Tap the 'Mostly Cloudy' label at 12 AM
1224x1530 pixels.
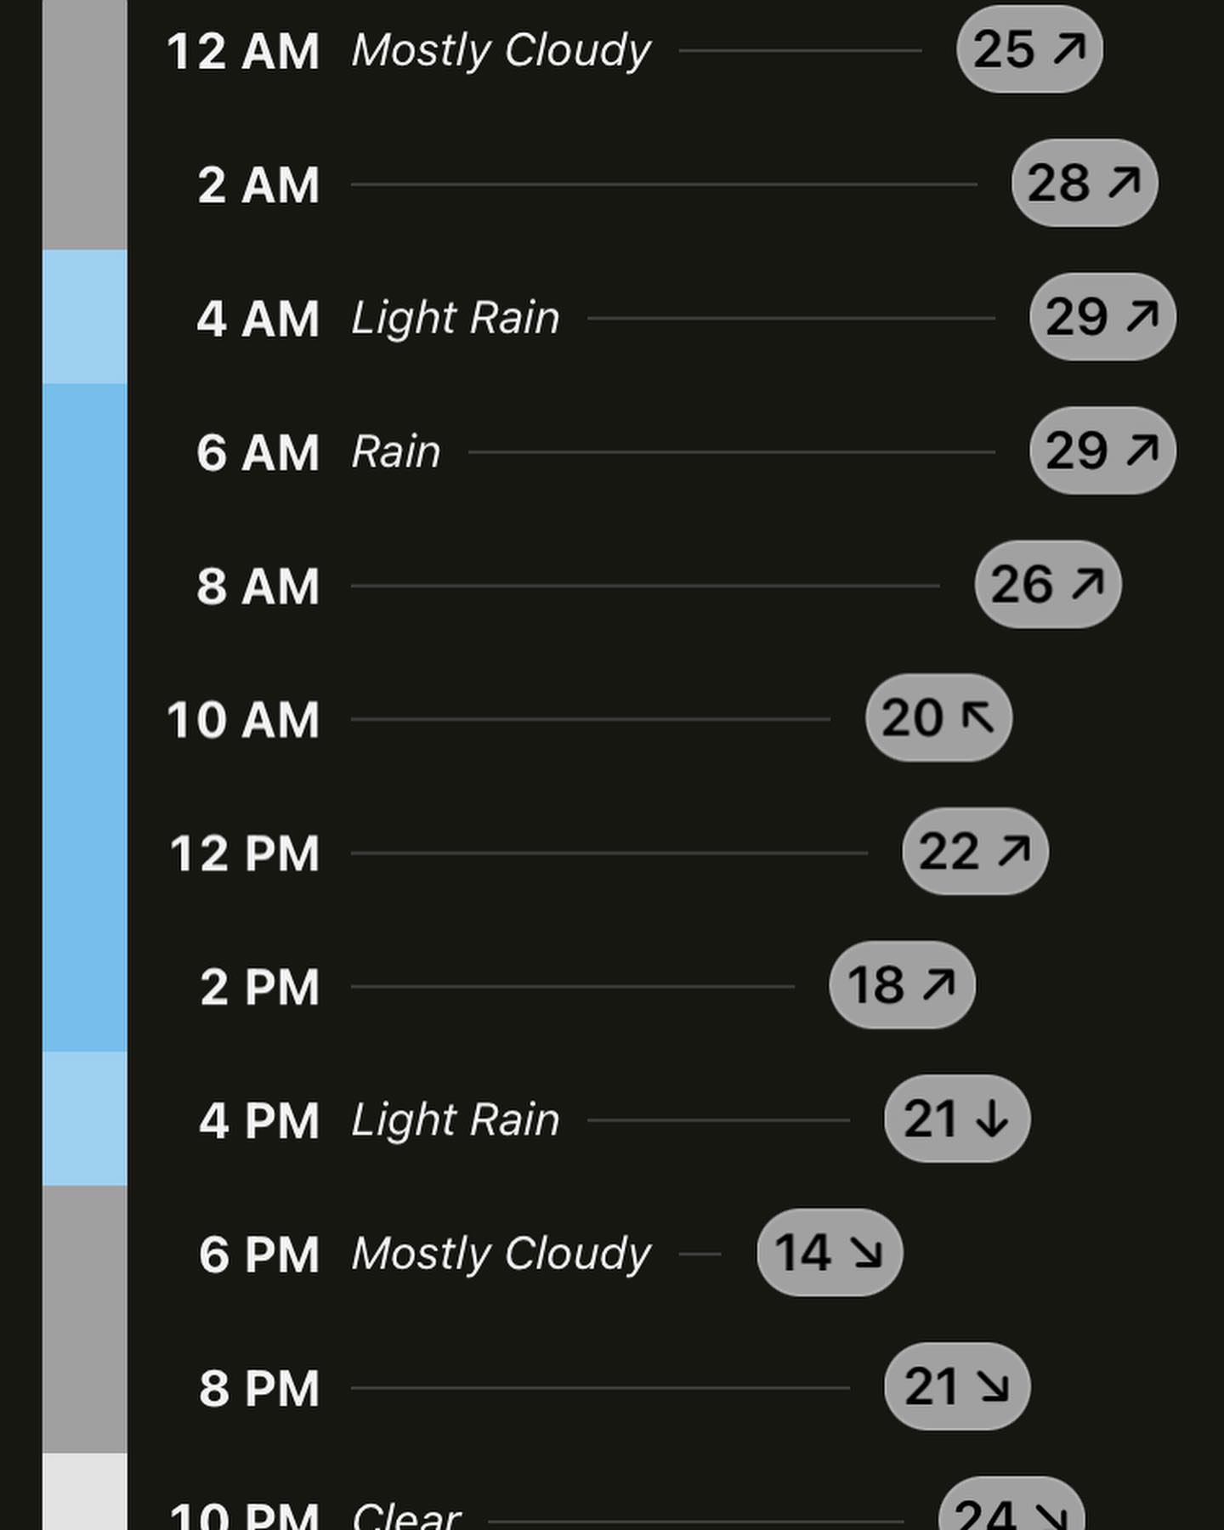(x=501, y=51)
